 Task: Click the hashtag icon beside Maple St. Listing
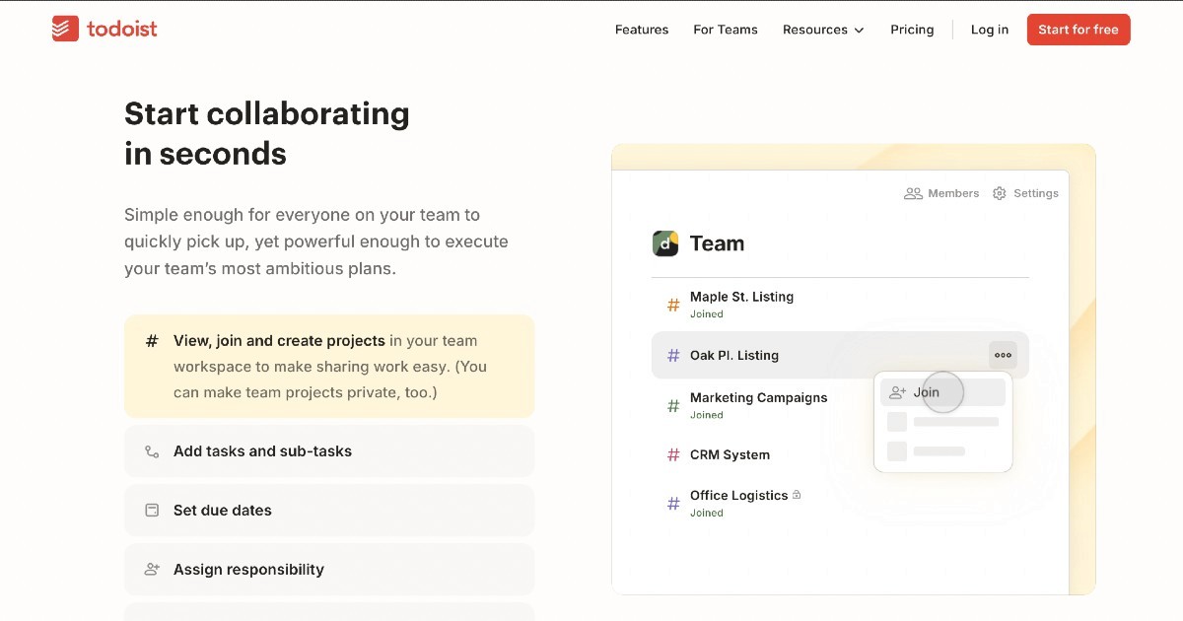click(x=671, y=305)
